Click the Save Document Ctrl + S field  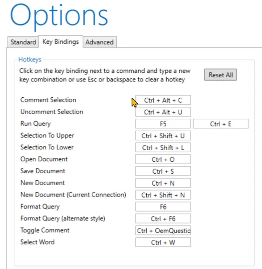click(163, 171)
